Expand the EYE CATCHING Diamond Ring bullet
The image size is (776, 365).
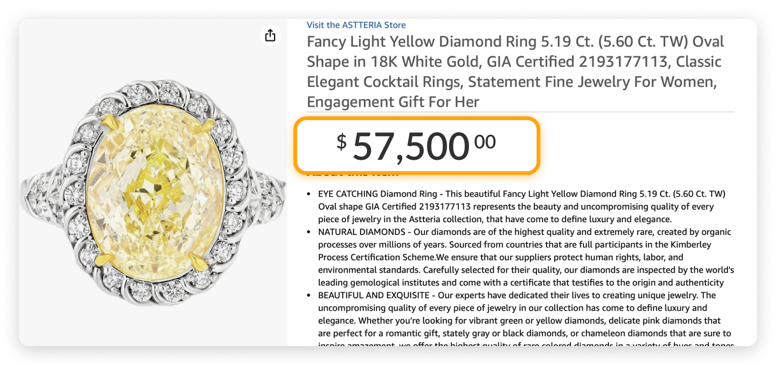click(520, 206)
